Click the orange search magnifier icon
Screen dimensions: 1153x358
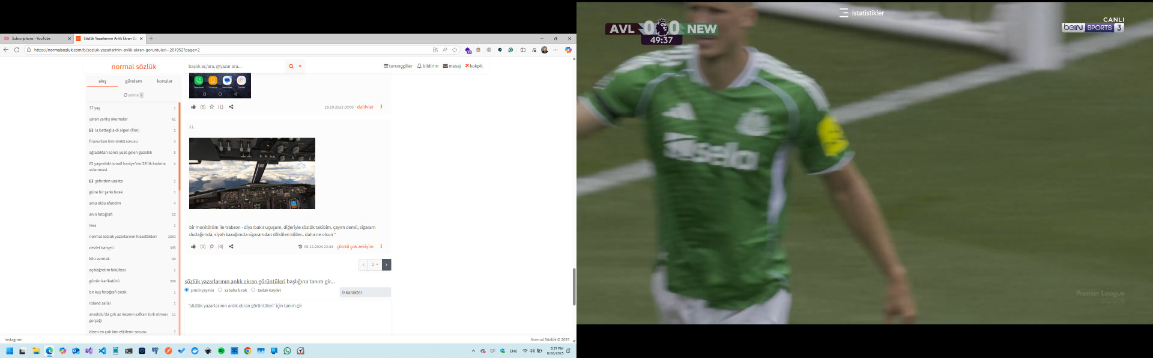291,67
